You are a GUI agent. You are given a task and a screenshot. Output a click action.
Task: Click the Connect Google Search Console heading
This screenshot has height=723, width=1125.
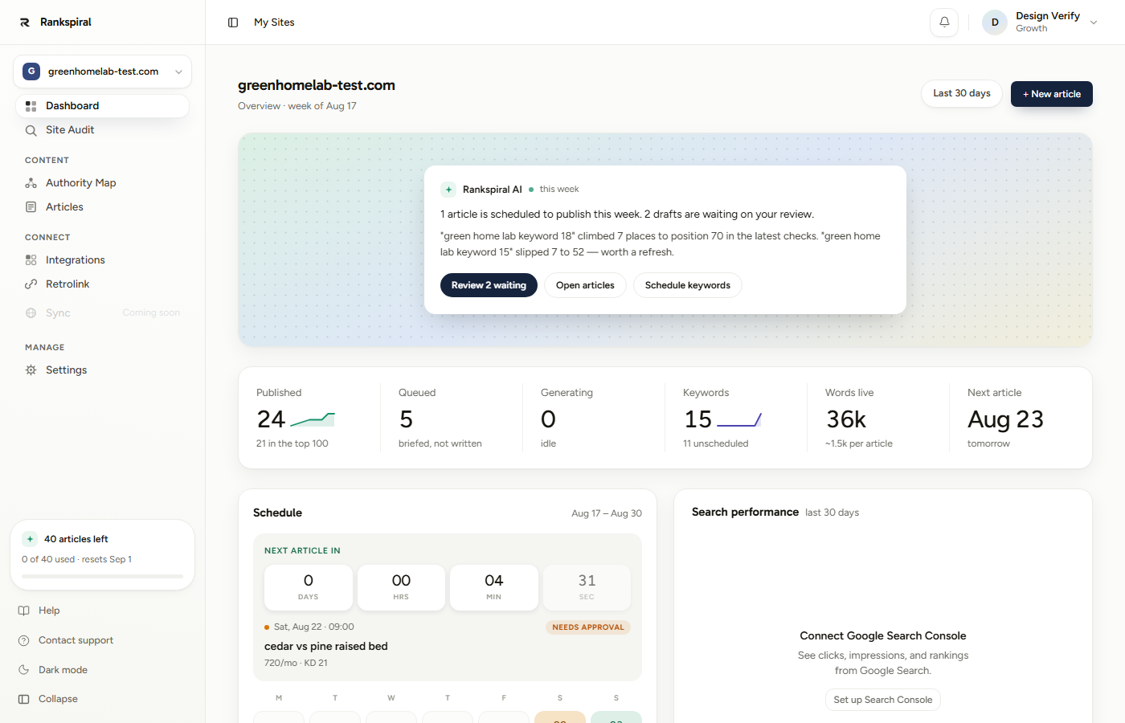882,635
